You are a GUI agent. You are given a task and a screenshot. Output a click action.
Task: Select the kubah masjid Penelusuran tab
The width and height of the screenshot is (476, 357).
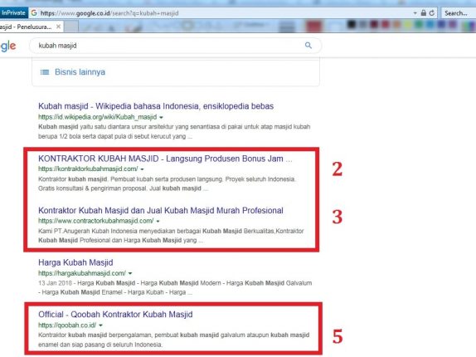26,27
